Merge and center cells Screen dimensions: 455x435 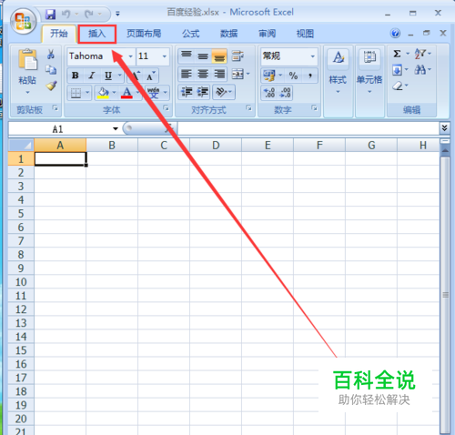(x=238, y=74)
